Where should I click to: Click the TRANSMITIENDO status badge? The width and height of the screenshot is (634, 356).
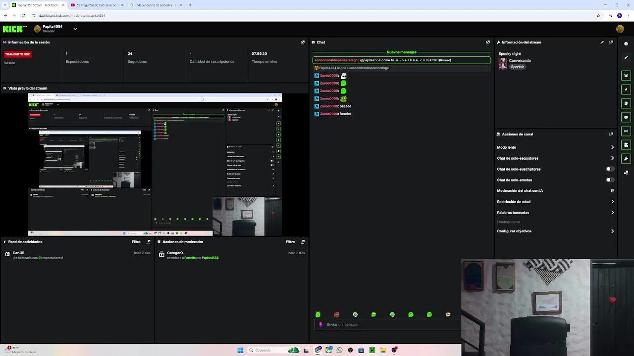coord(18,54)
